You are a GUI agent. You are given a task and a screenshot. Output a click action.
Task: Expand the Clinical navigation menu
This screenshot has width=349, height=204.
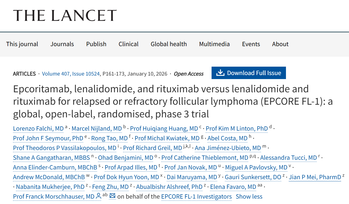coord(129,44)
